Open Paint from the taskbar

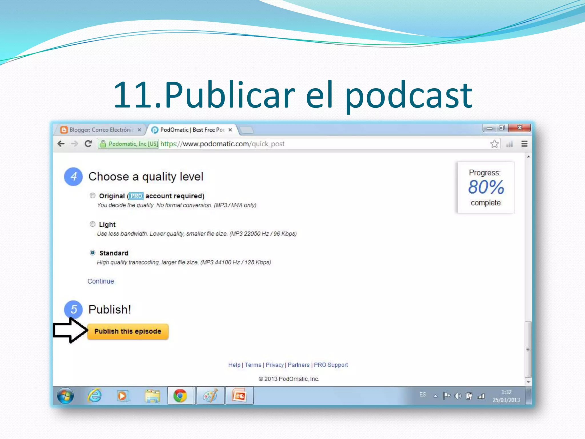pos(211,396)
